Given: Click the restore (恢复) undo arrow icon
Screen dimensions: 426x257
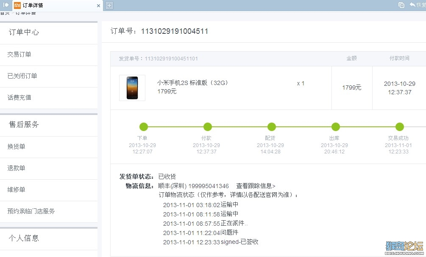Looking at the screenshot, I should click(412, 5).
